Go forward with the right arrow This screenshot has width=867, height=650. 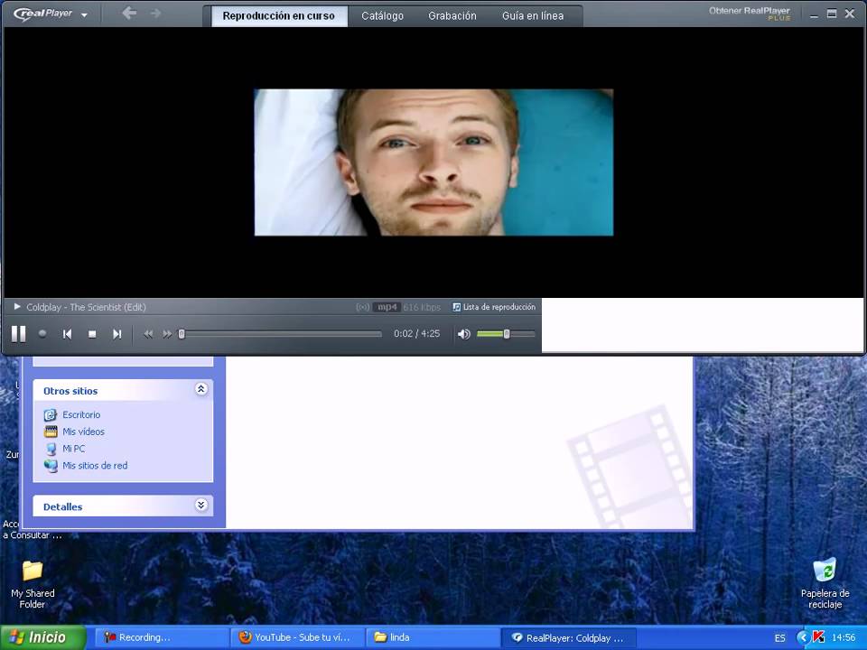point(156,13)
